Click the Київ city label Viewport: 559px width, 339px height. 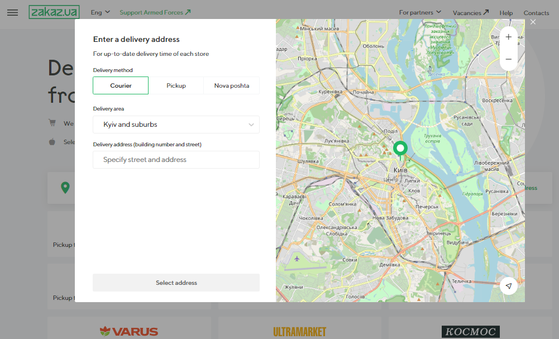pyautogui.click(x=400, y=170)
